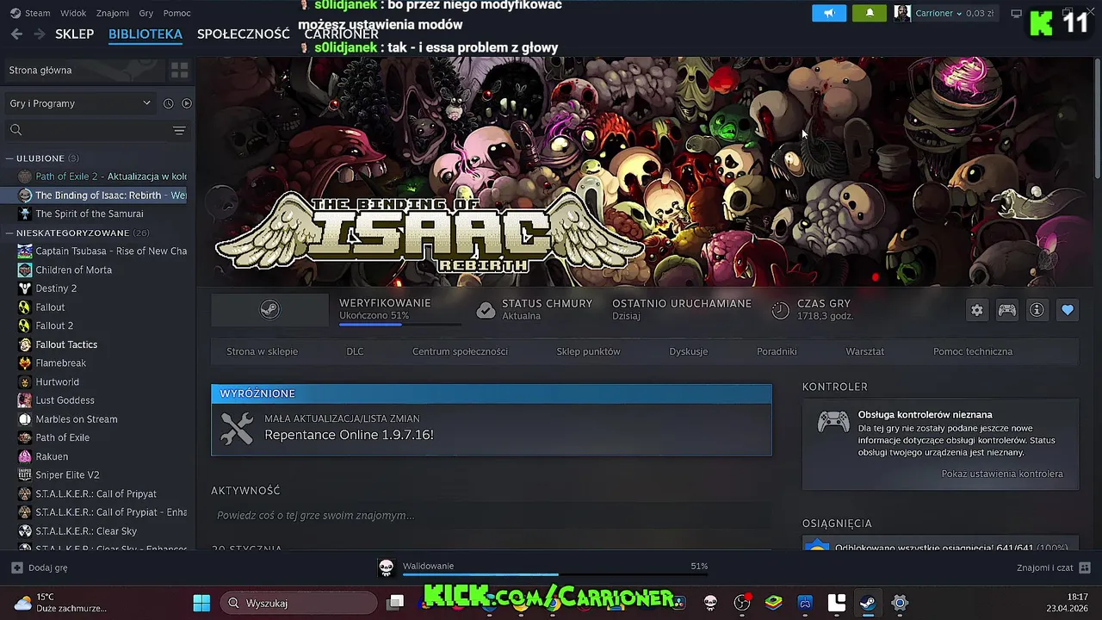The image size is (1102, 620).
Task: Select the BIBLIOTEKA section
Action: pos(145,34)
